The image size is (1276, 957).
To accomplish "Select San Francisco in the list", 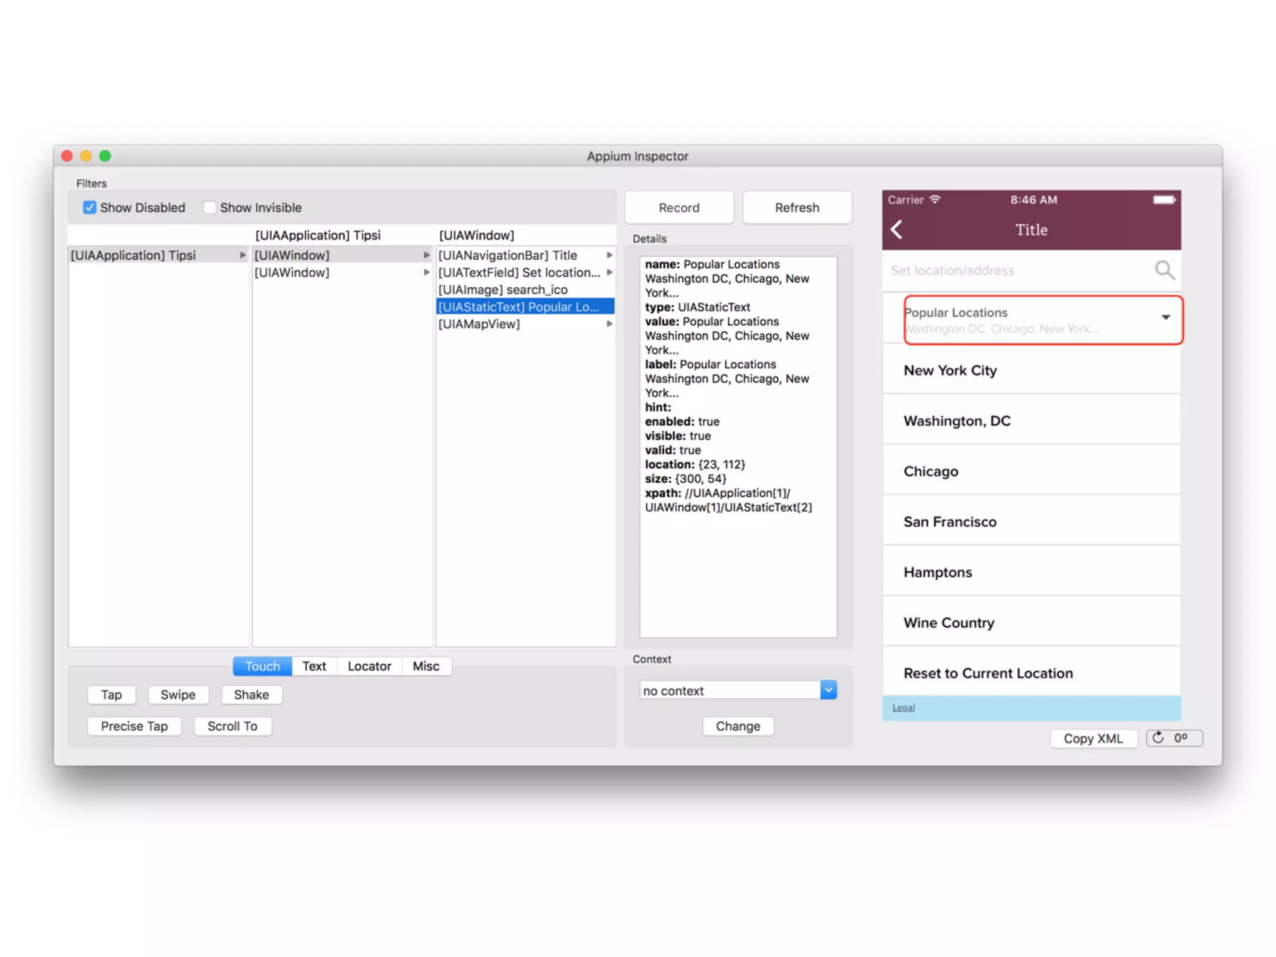I will (950, 521).
